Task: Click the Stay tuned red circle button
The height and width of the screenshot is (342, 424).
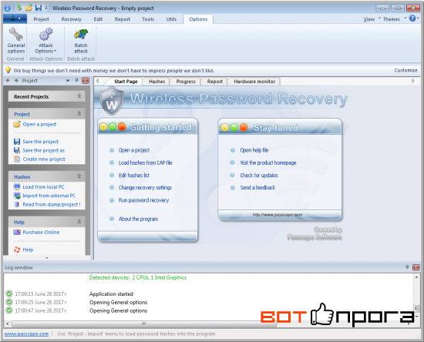Action: (x=244, y=127)
